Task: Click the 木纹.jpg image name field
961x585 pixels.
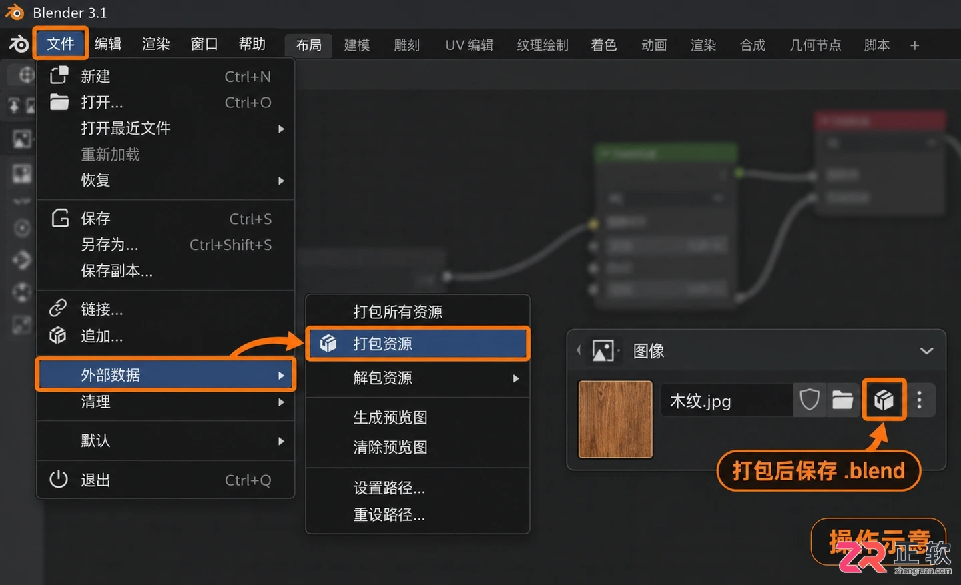Action: pyautogui.click(x=726, y=400)
